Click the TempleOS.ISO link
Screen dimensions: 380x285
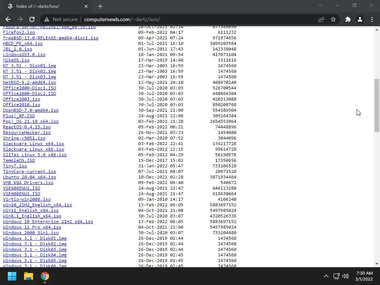19,160
